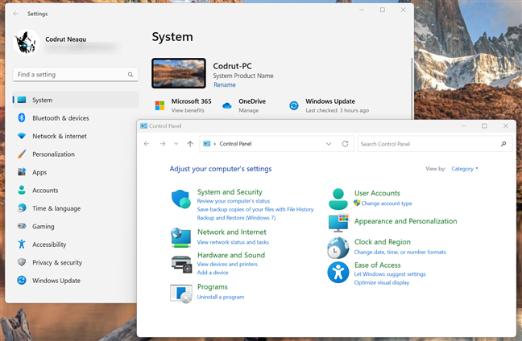Image resolution: width=522 pixels, height=341 pixels.
Task: Click the Network & internet wifi icon
Action: 22,136
